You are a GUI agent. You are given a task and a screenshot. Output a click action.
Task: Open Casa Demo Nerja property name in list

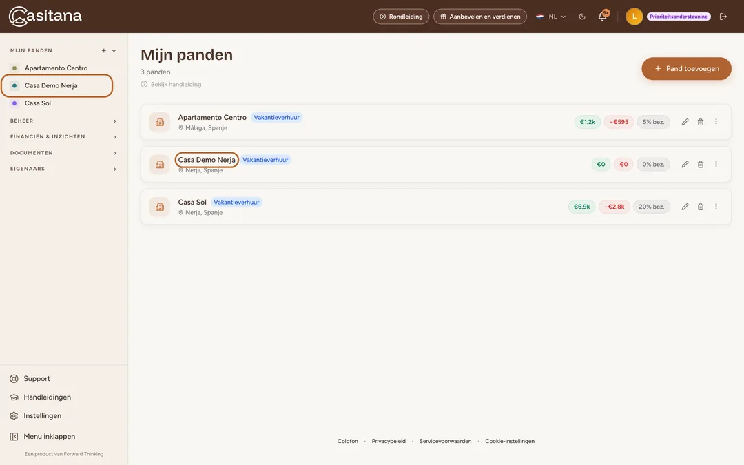(x=207, y=160)
